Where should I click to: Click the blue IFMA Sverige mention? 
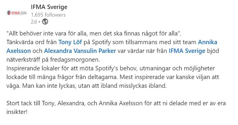click(x=187, y=51)
